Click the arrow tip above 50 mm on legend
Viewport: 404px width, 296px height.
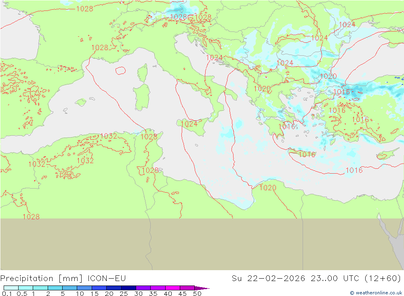pos(202,288)
